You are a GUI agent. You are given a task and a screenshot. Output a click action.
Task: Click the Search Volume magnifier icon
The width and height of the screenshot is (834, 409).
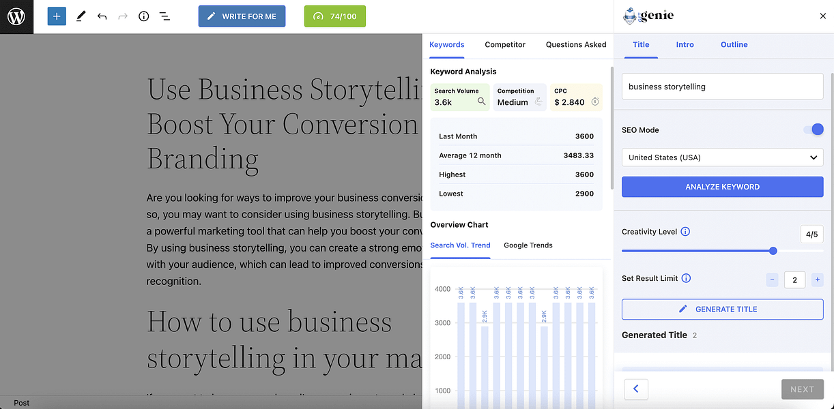482,102
